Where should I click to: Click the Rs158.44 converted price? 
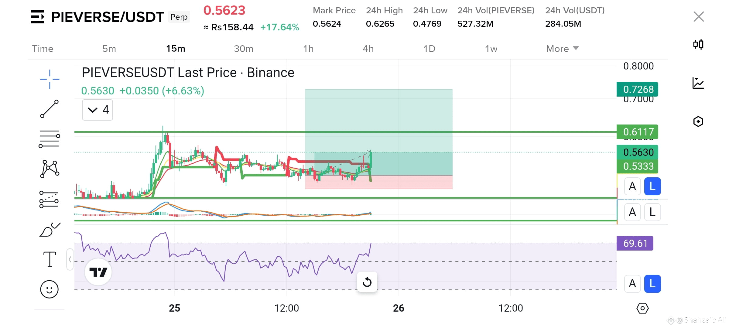232,27
